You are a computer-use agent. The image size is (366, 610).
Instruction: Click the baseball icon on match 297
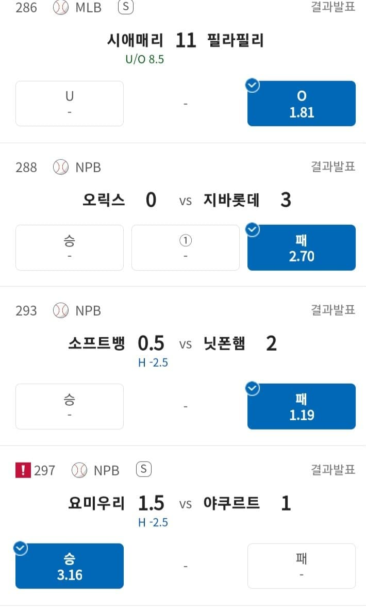(x=79, y=470)
